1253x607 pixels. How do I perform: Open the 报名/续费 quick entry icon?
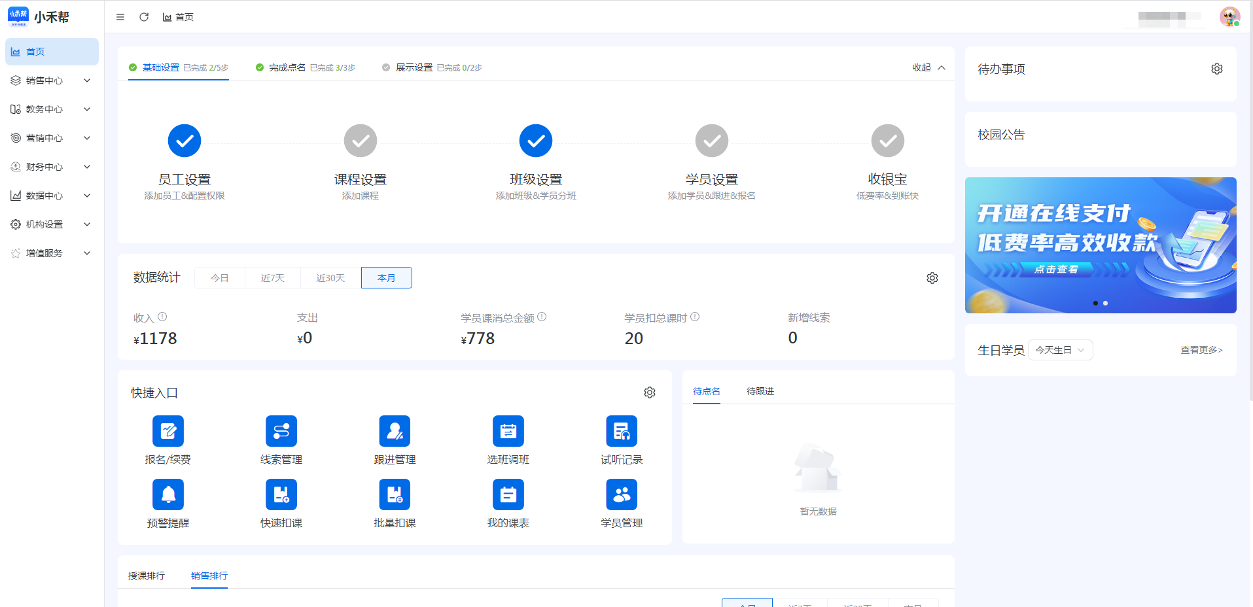tap(168, 432)
